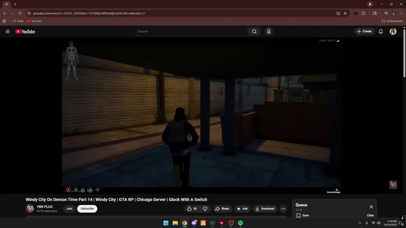This screenshot has width=406, height=228.
Task: Open OBS Studio from taskbar
Action: click(x=231, y=223)
